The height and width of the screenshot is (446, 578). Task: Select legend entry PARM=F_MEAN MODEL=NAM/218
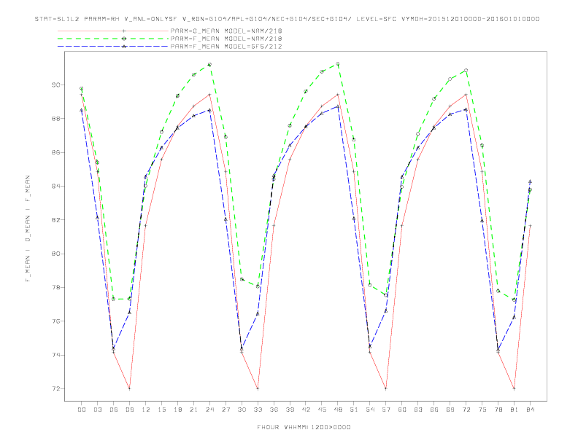click(x=226, y=39)
